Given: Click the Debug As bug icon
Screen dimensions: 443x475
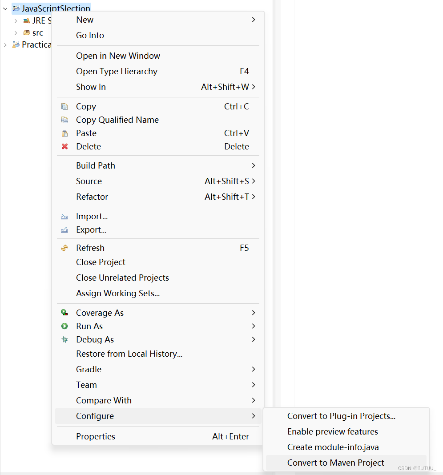Looking at the screenshot, I should pos(64,340).
